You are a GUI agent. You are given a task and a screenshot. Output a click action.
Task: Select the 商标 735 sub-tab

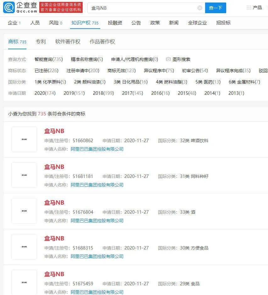point(17,41)
